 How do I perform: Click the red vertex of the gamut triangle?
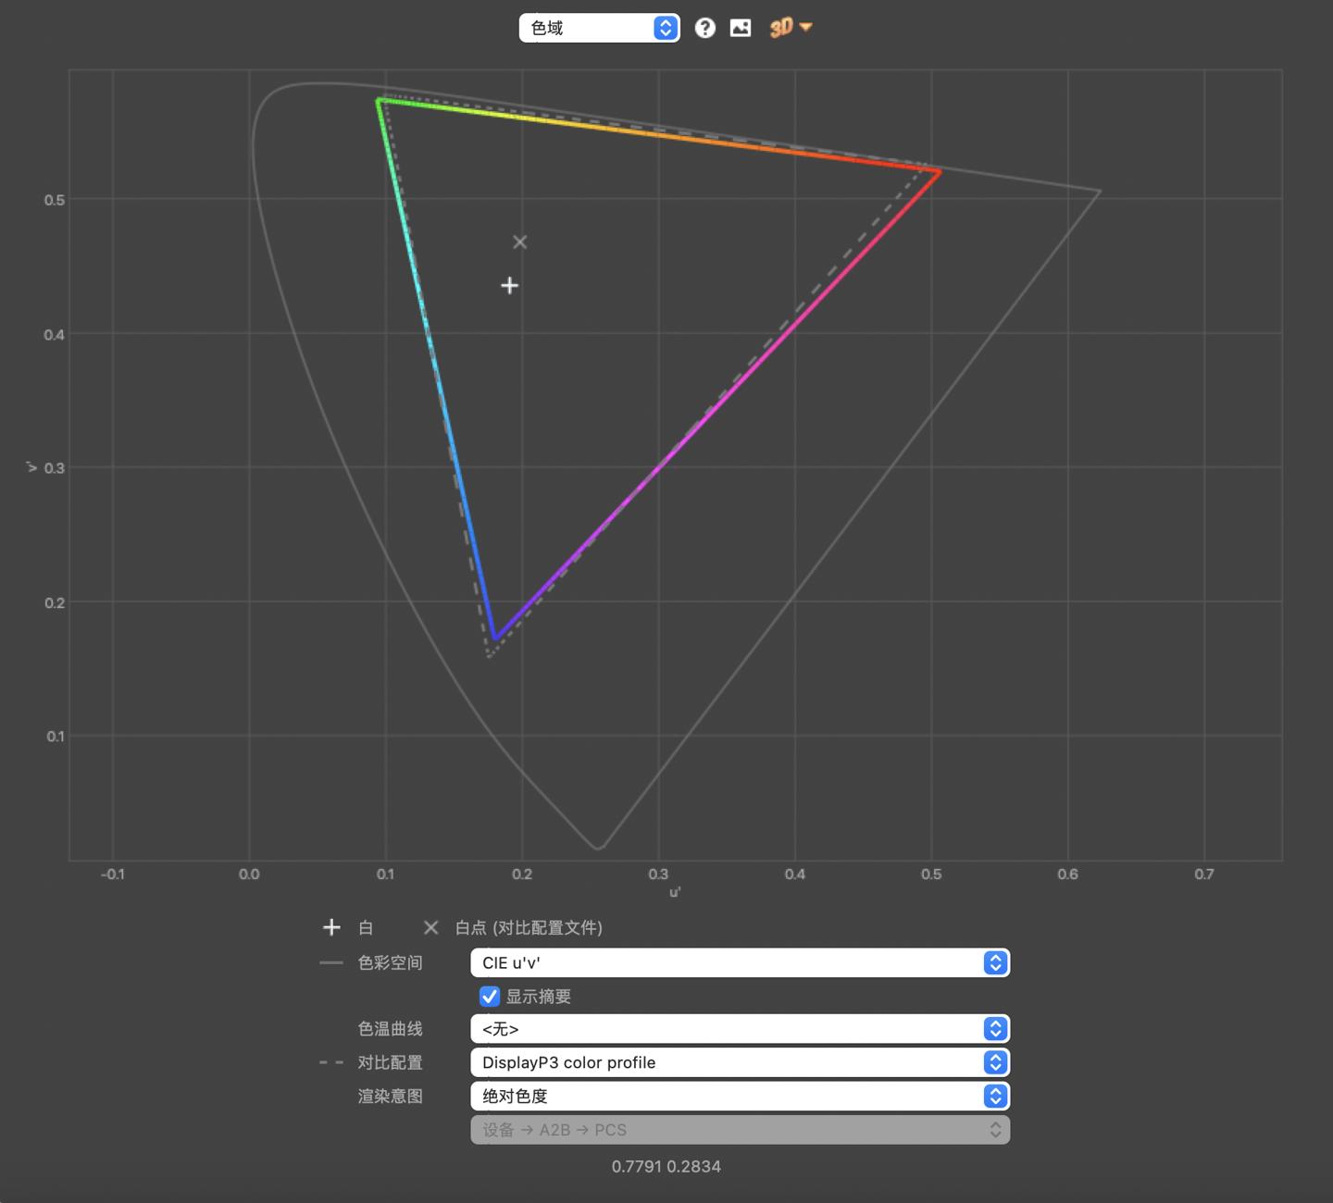click(x=940, y=171)
